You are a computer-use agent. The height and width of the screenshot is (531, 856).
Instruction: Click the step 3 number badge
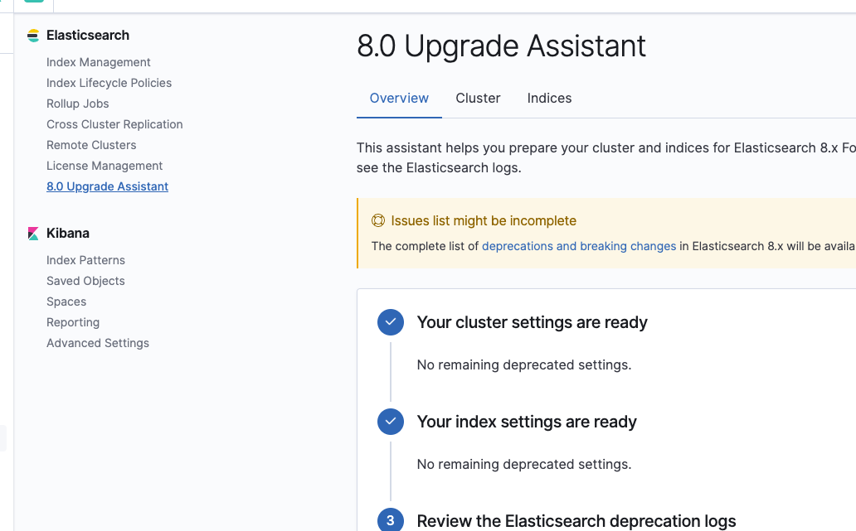click(x=391, y=520)
